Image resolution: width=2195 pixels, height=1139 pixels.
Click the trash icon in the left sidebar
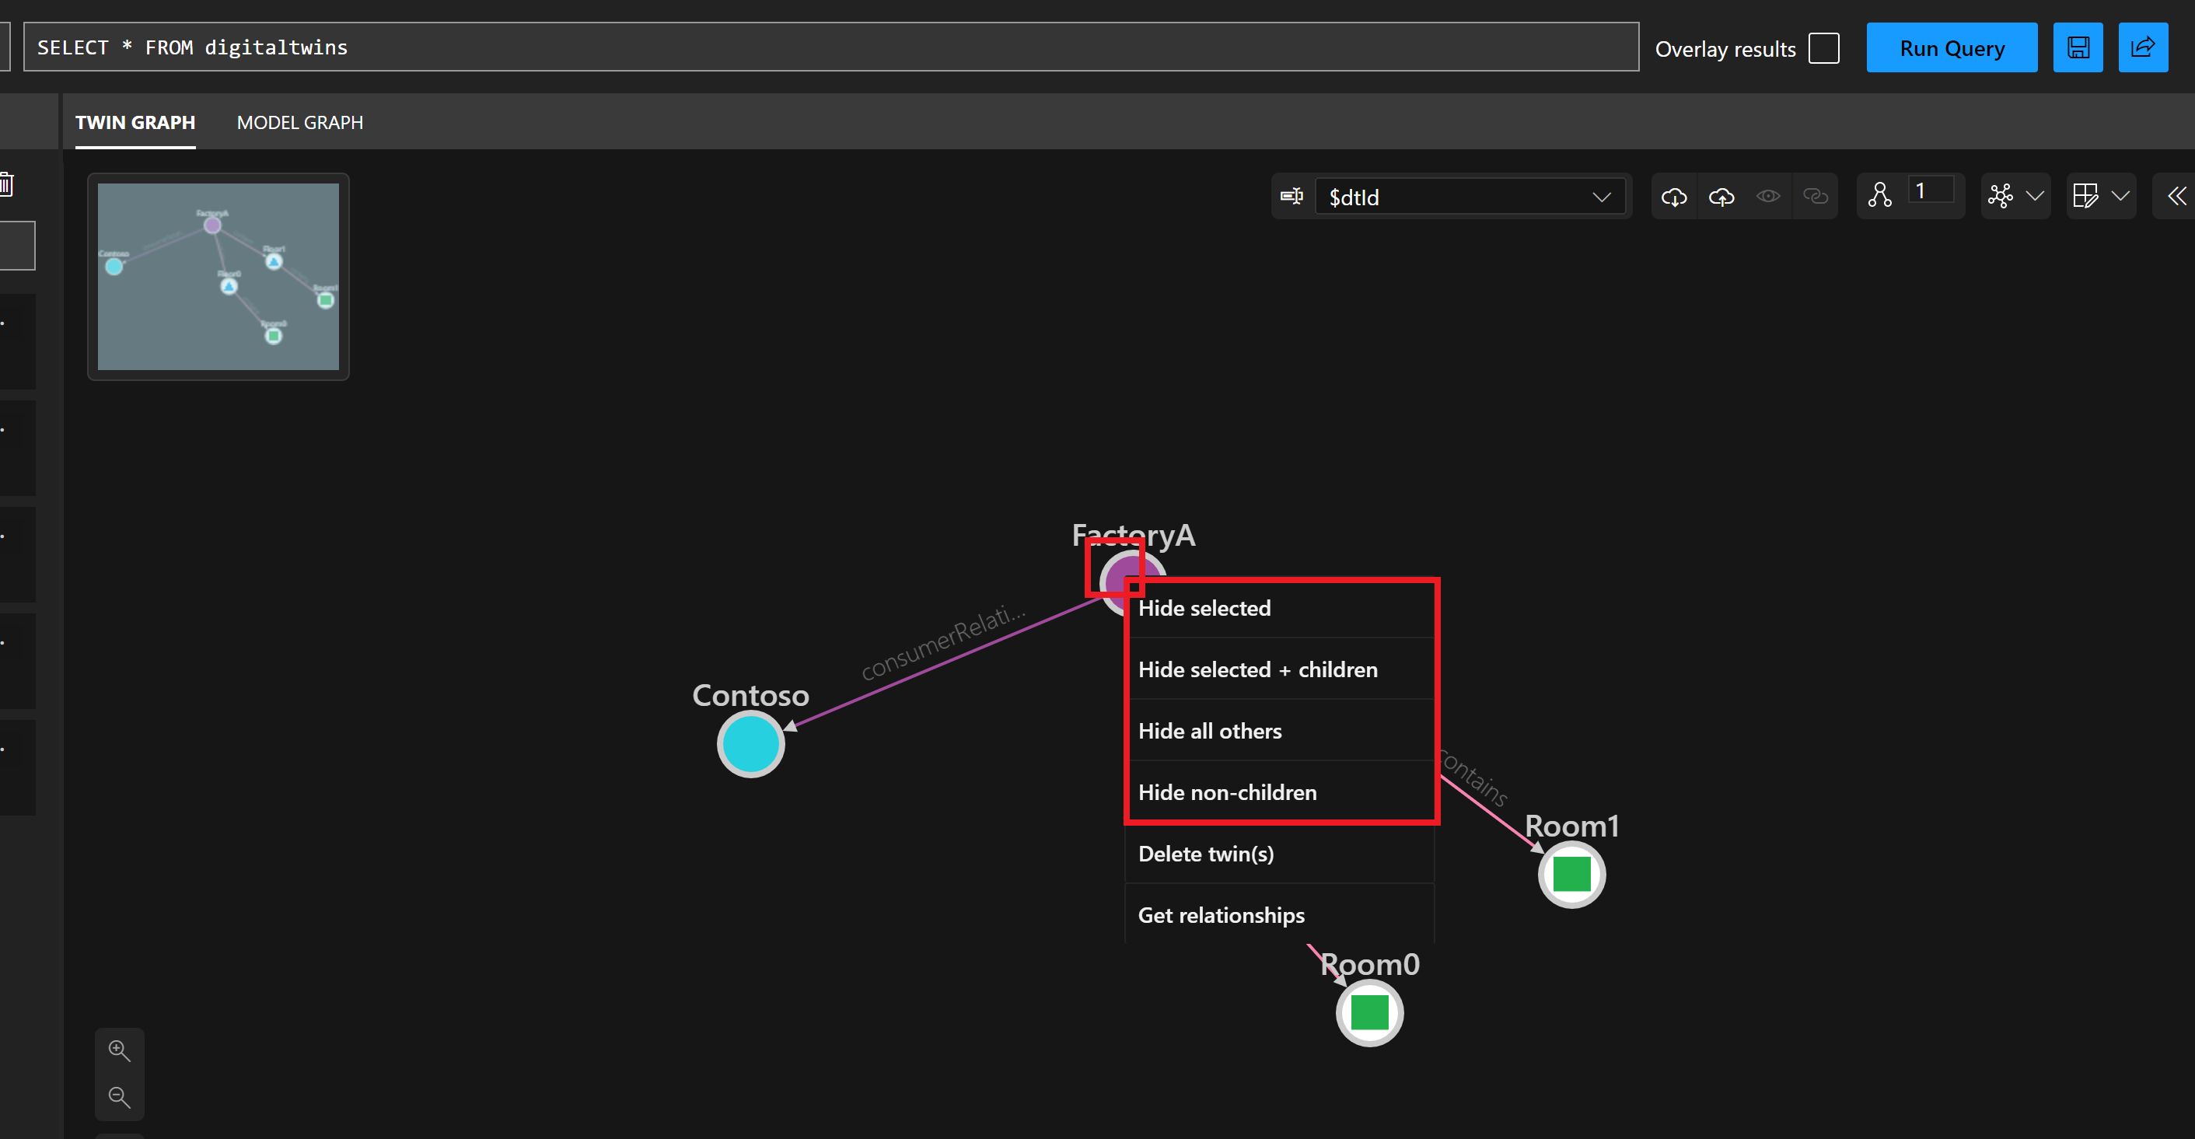click(8, 184)
